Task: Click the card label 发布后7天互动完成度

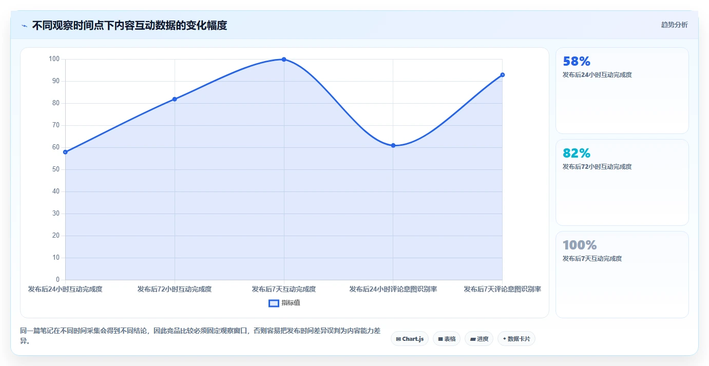Action: click(x=592, y=259)
